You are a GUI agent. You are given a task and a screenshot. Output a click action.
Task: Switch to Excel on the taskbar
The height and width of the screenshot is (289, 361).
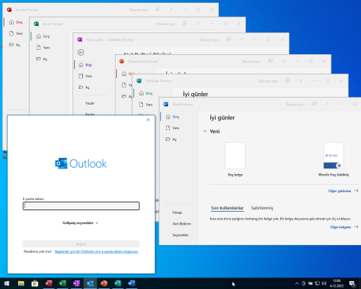pos(63,283)
